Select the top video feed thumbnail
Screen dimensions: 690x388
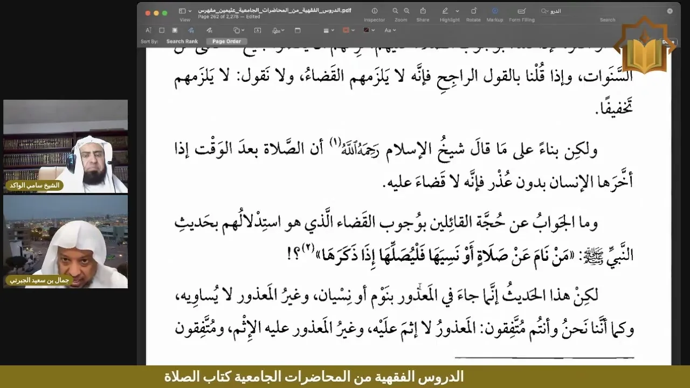coord(65,146)
